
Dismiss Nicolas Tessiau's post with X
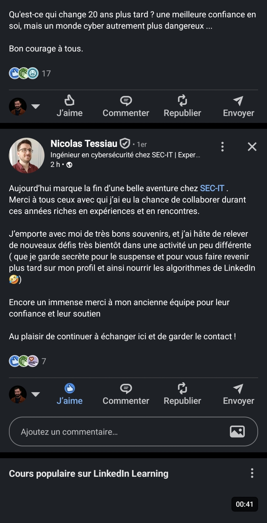252,147
